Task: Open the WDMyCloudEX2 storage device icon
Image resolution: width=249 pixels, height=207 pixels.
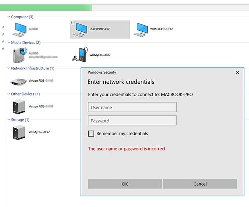Action: (x=19, y=132)
